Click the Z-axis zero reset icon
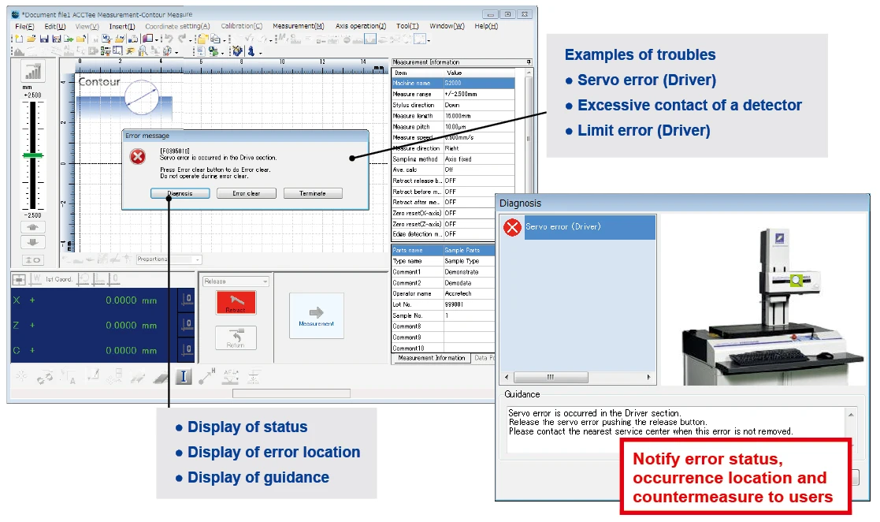The height and width of the screenshot is (522, 880). 187,325
